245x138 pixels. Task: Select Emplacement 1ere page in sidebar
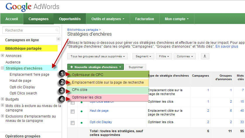[30, 75]
